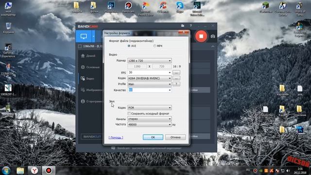Click into the Качество quality value field

pyautogui.click(x=148, y=90)
